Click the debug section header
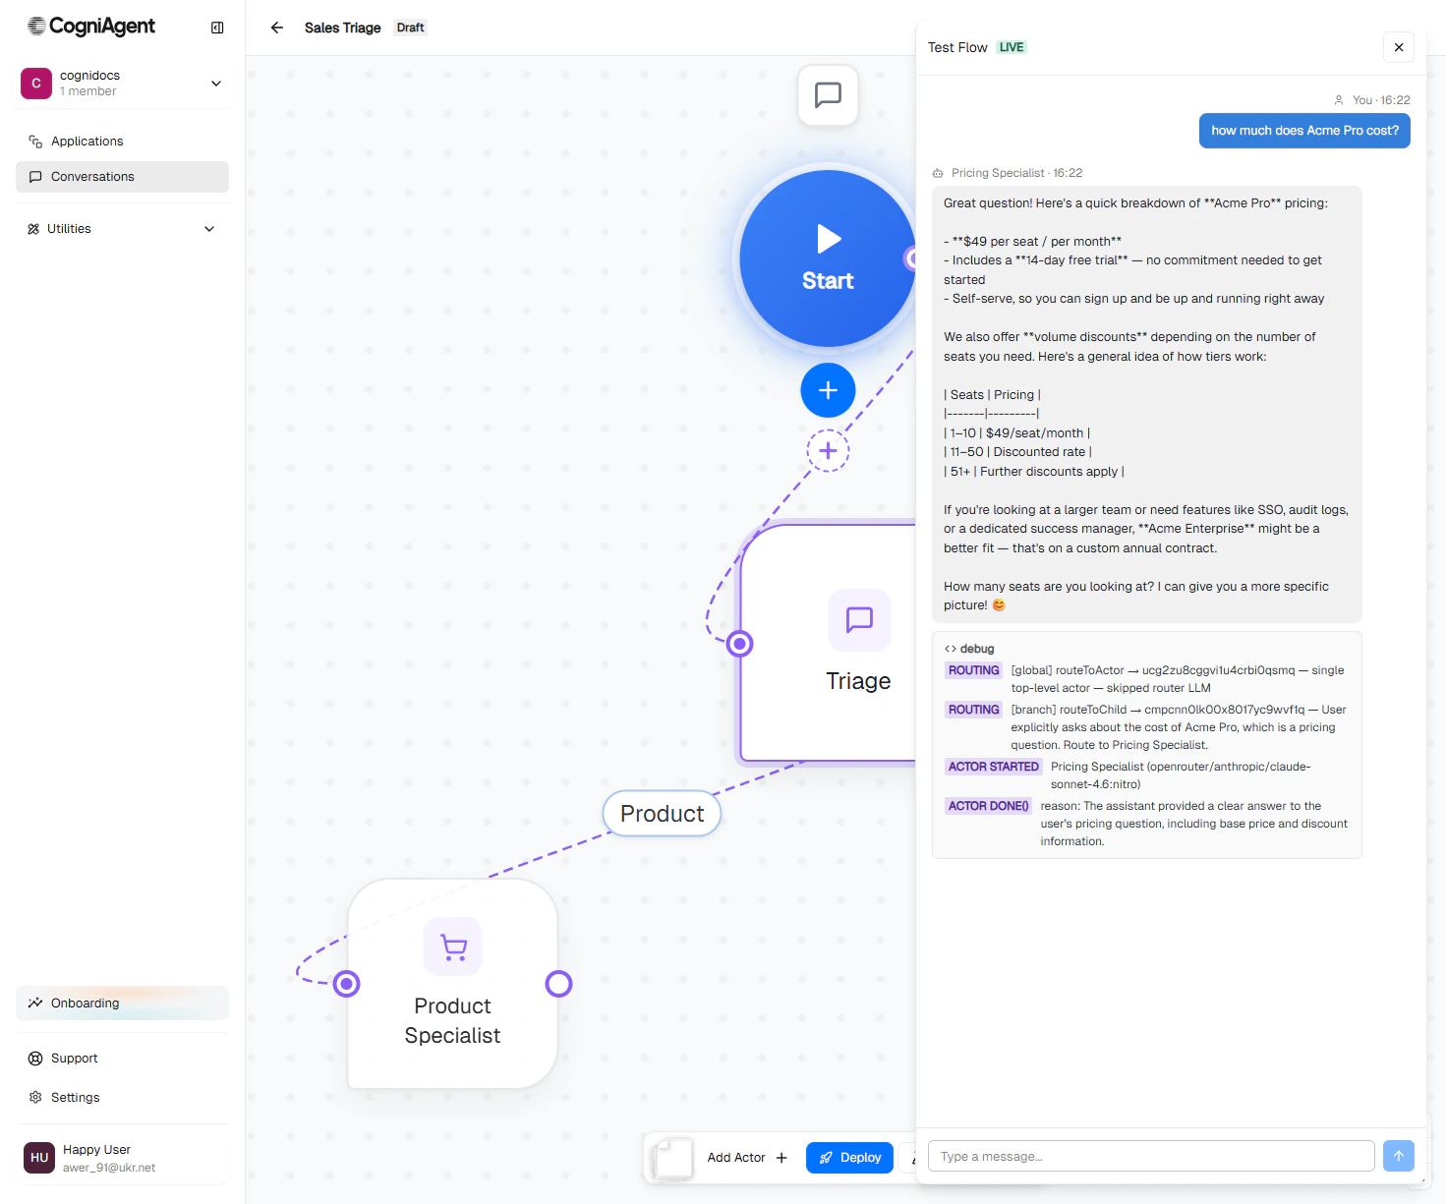 969,649
